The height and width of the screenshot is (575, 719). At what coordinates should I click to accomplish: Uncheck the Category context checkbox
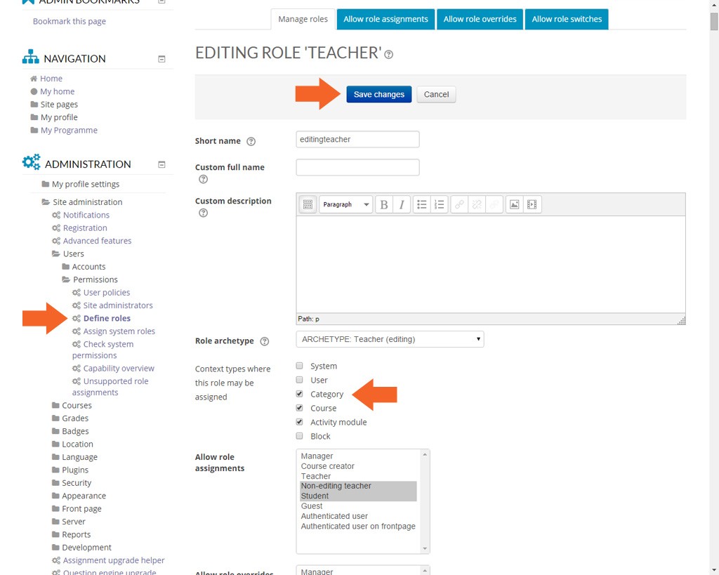point(299,394)
